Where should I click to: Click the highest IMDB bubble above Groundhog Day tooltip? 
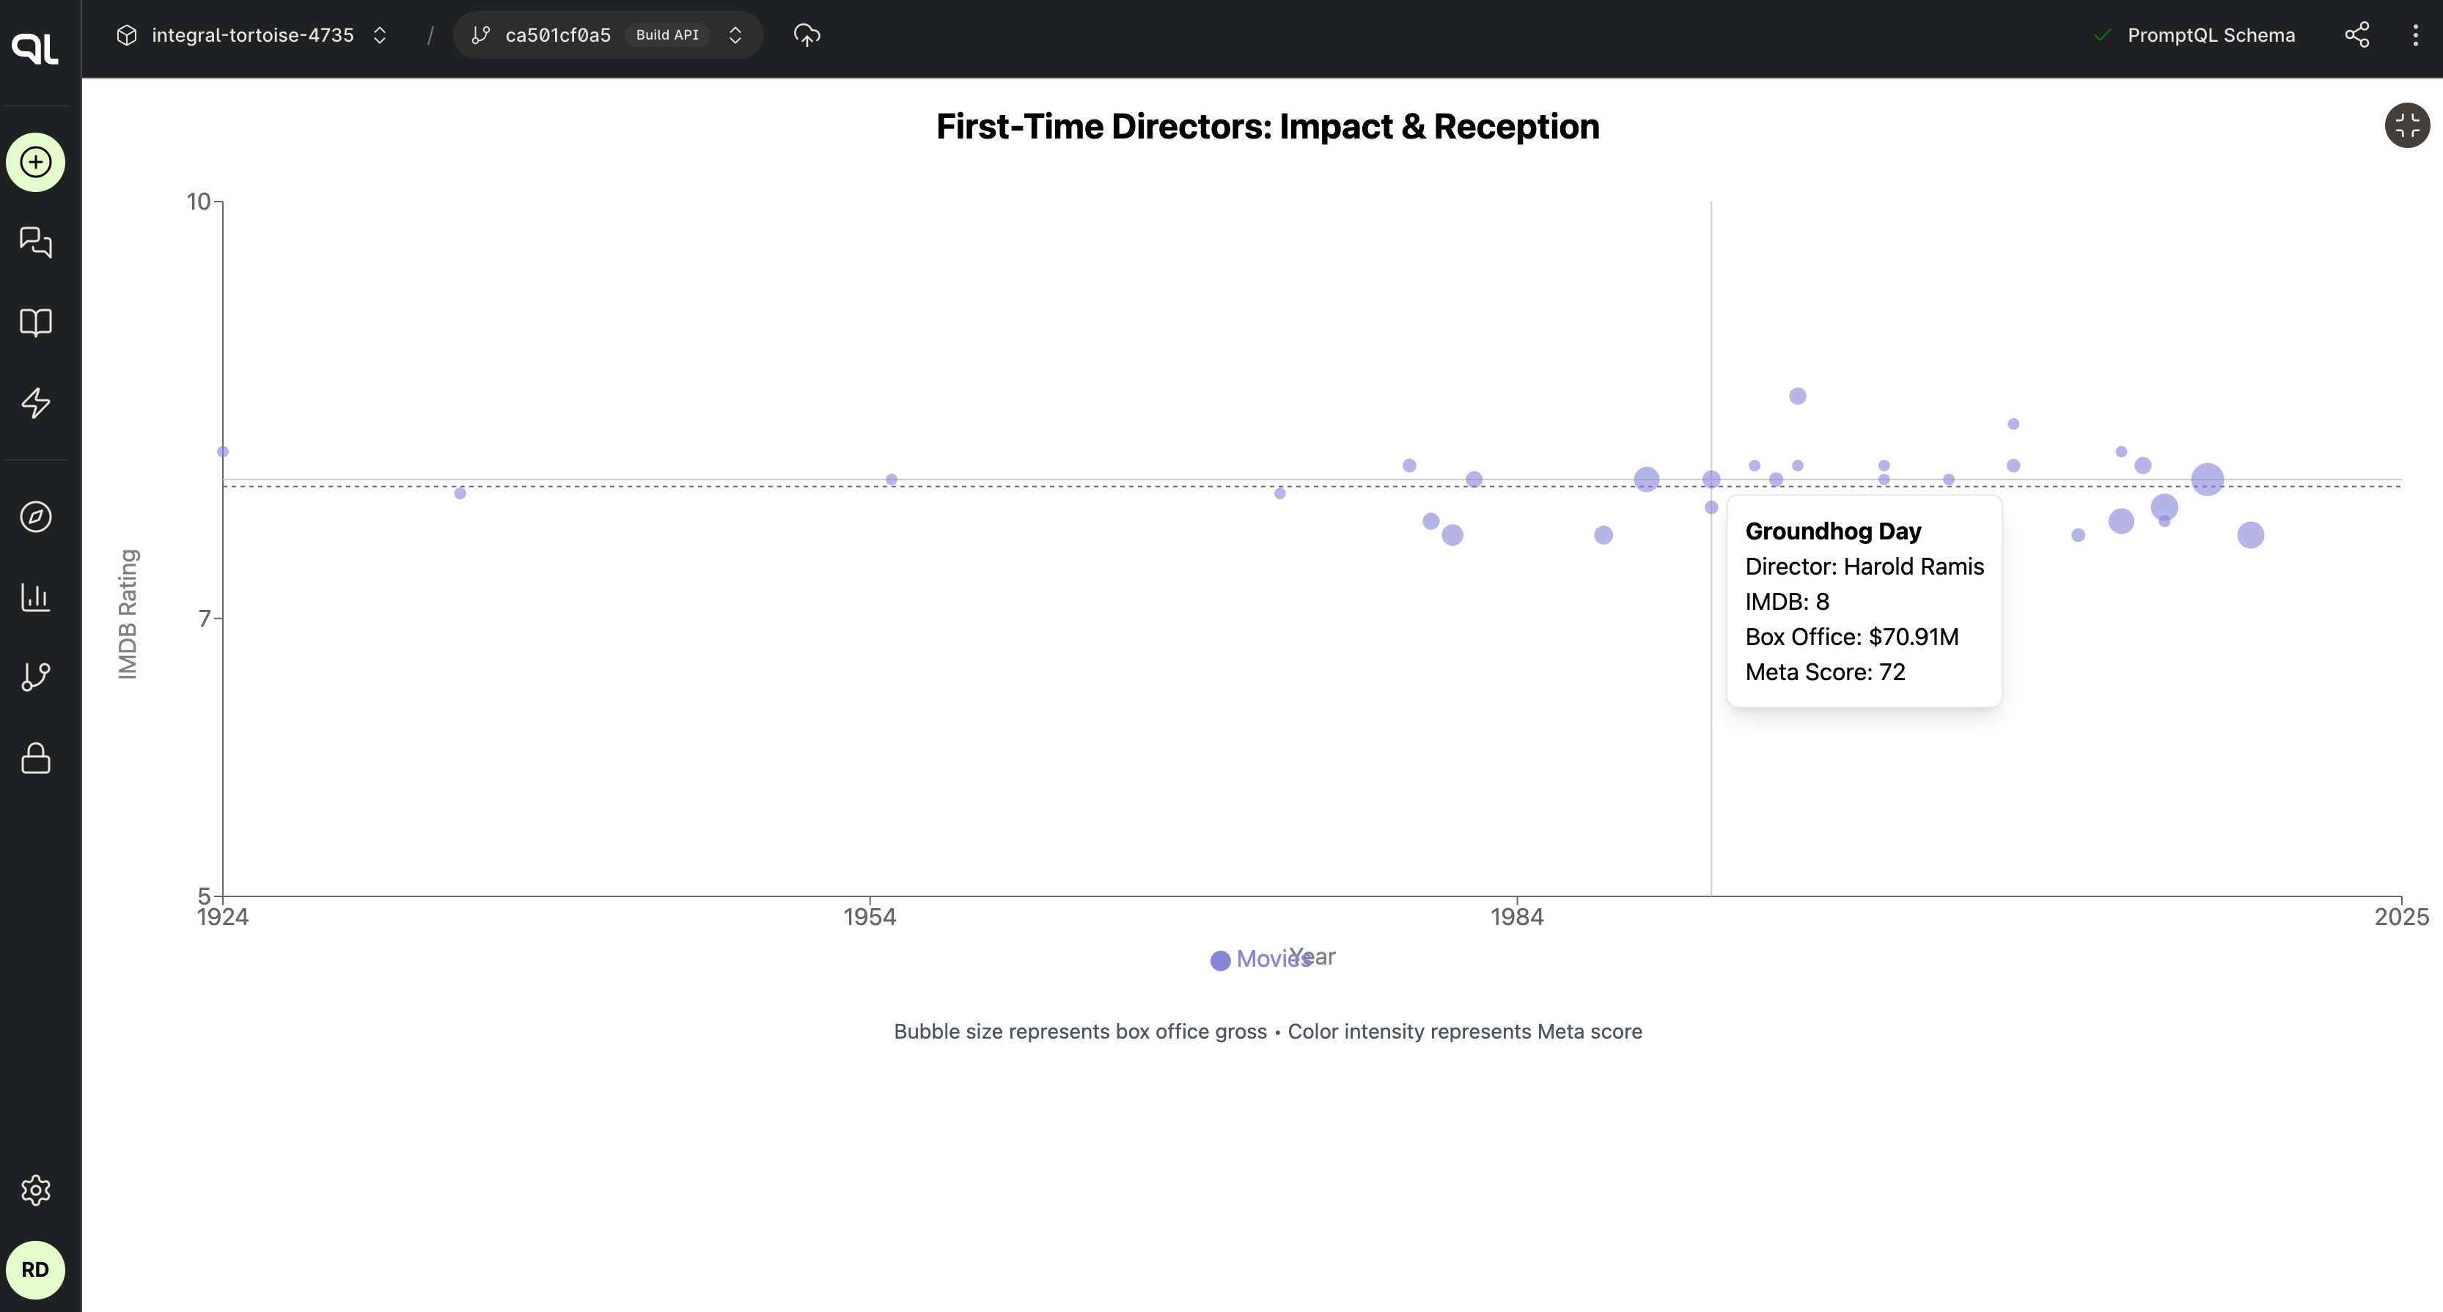(1797, 397)
